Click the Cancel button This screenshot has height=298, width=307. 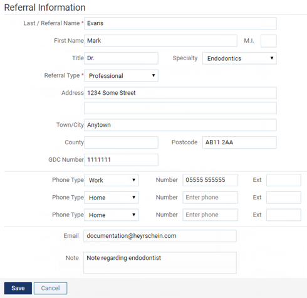(x=50, y=288)
